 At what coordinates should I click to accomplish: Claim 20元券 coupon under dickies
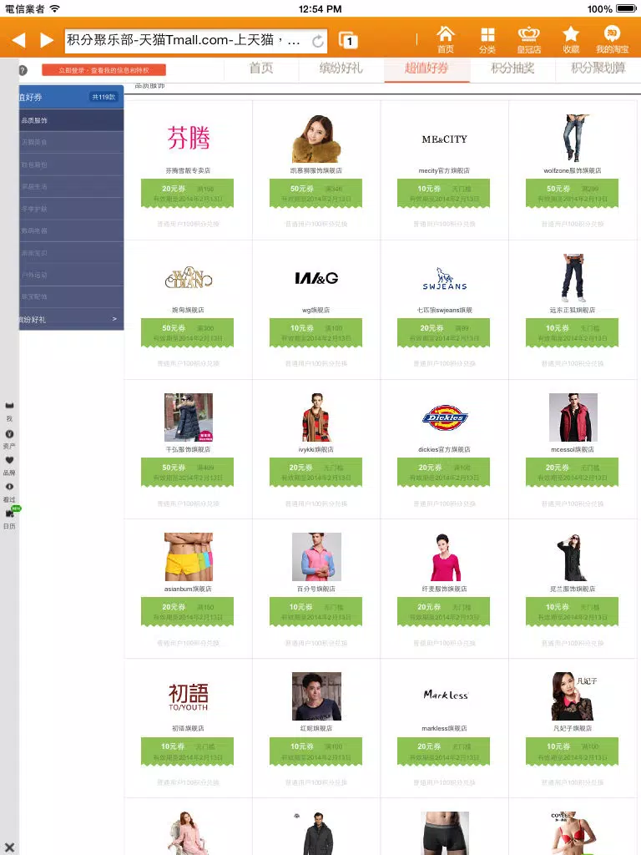pos(444,473)
